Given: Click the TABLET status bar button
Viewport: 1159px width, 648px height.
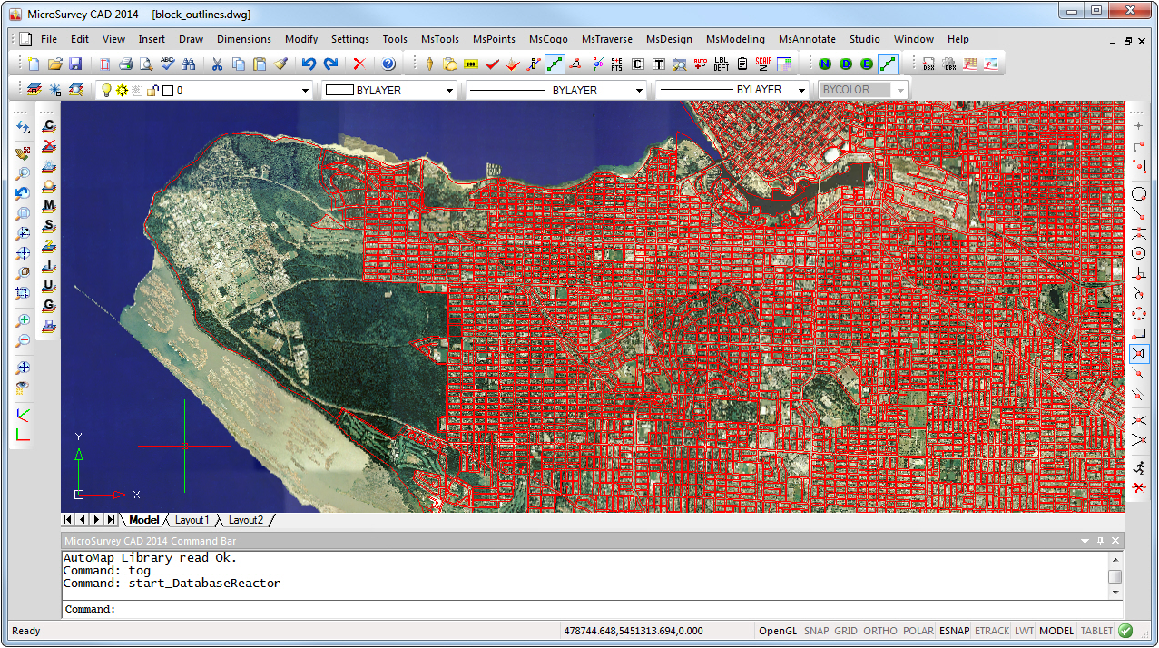Looking at the screenshot, I should (1096, 631).
